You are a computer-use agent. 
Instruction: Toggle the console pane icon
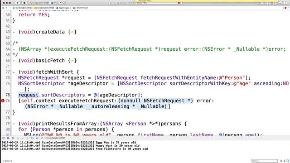pyautogui.click(x=288, y=161)
